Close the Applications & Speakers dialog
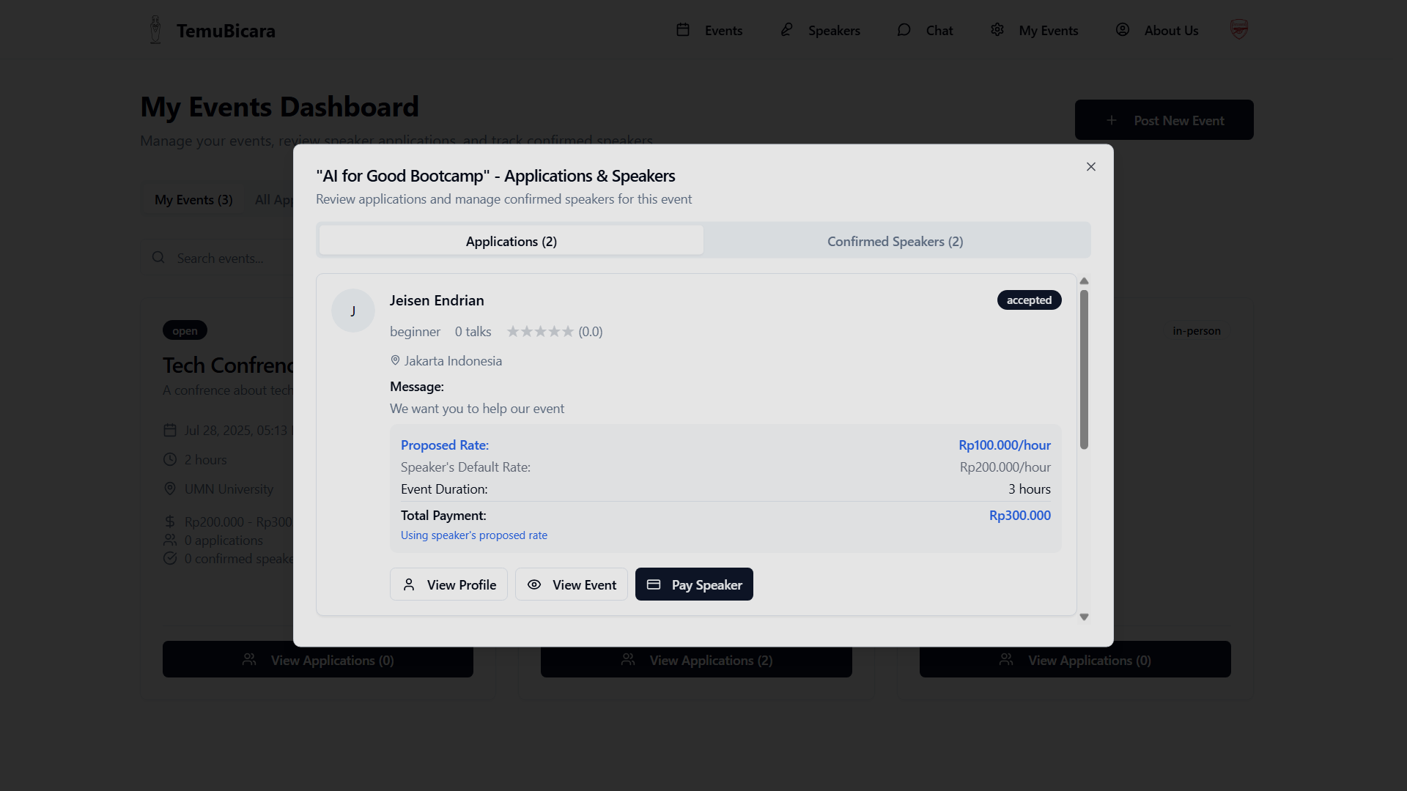The height and width of the screenshot is (791, 1407). pyautogui.click(x=1091, y=167)
